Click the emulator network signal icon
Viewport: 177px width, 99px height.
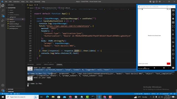point(173,30)
